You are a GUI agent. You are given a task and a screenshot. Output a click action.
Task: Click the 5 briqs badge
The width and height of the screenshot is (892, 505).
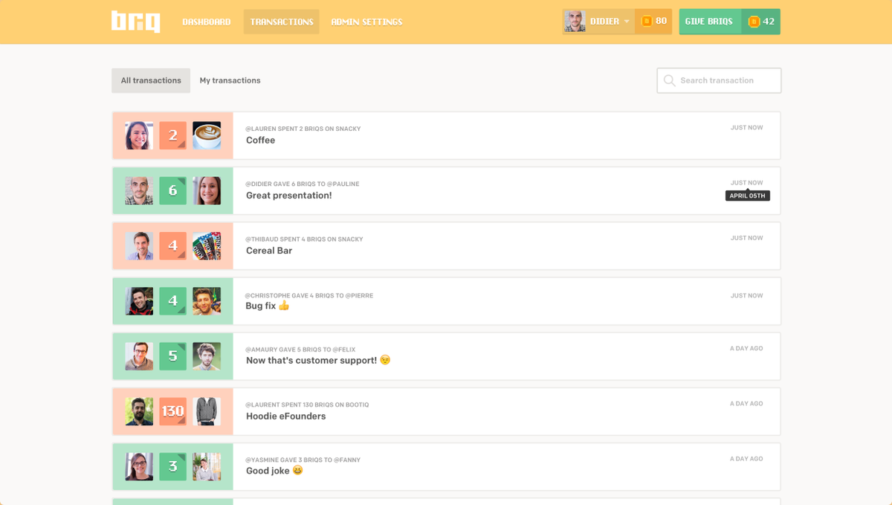tap(172, 356)
